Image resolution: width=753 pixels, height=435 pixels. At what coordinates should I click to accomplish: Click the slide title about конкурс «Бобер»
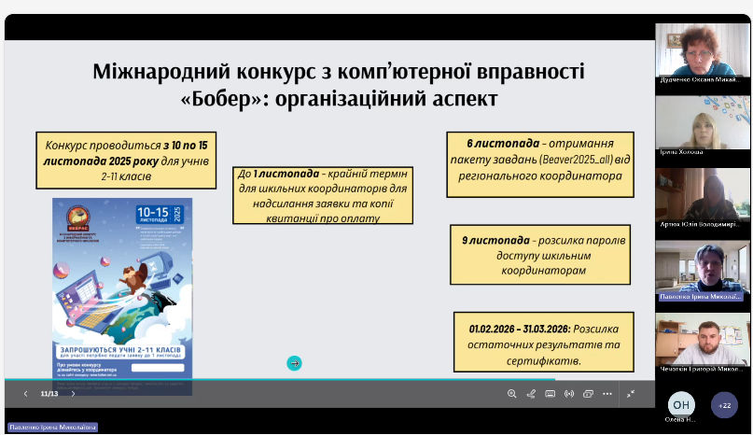pos(339,85)
